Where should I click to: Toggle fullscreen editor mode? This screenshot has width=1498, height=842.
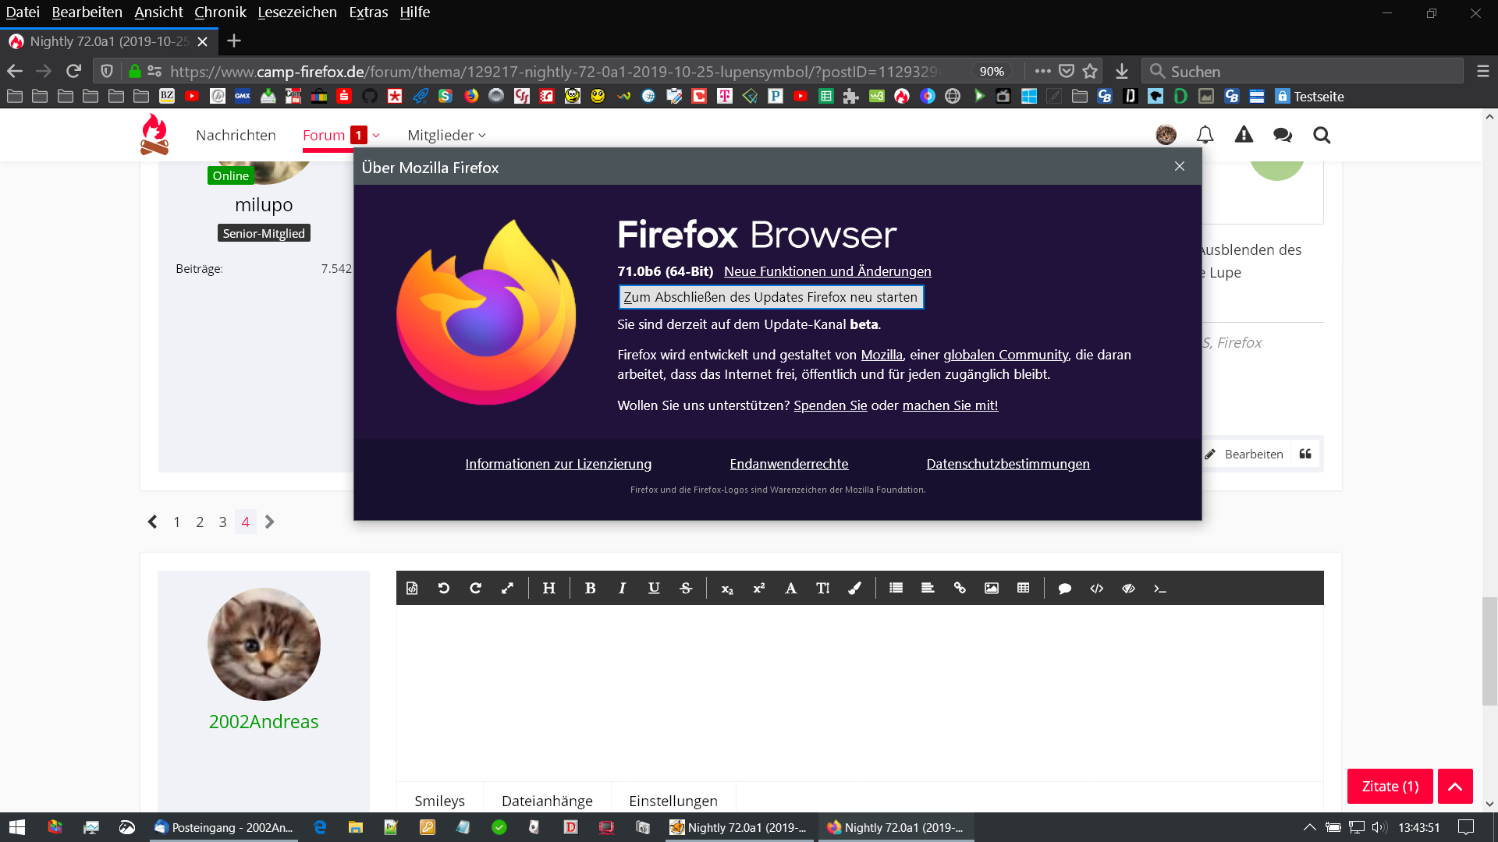(507, 588)
